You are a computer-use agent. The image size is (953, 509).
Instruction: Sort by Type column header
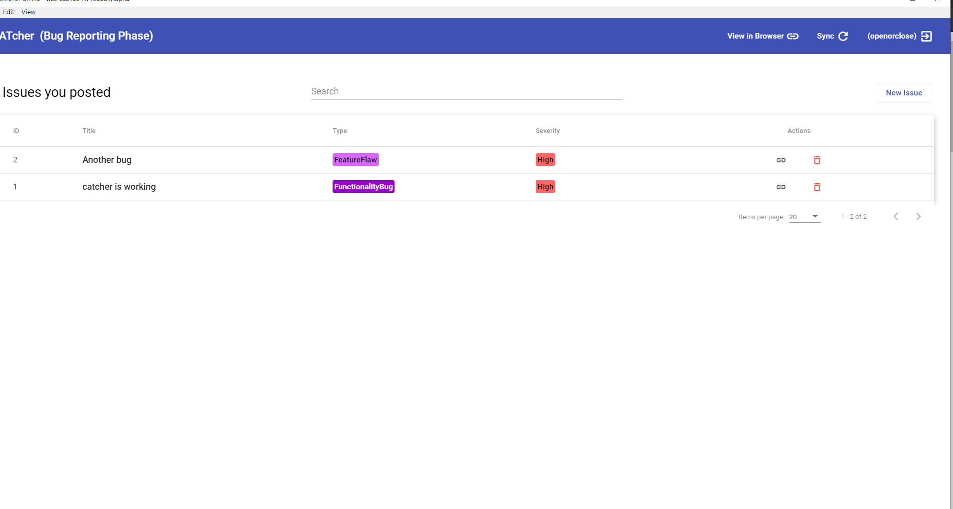pos(340,131)
